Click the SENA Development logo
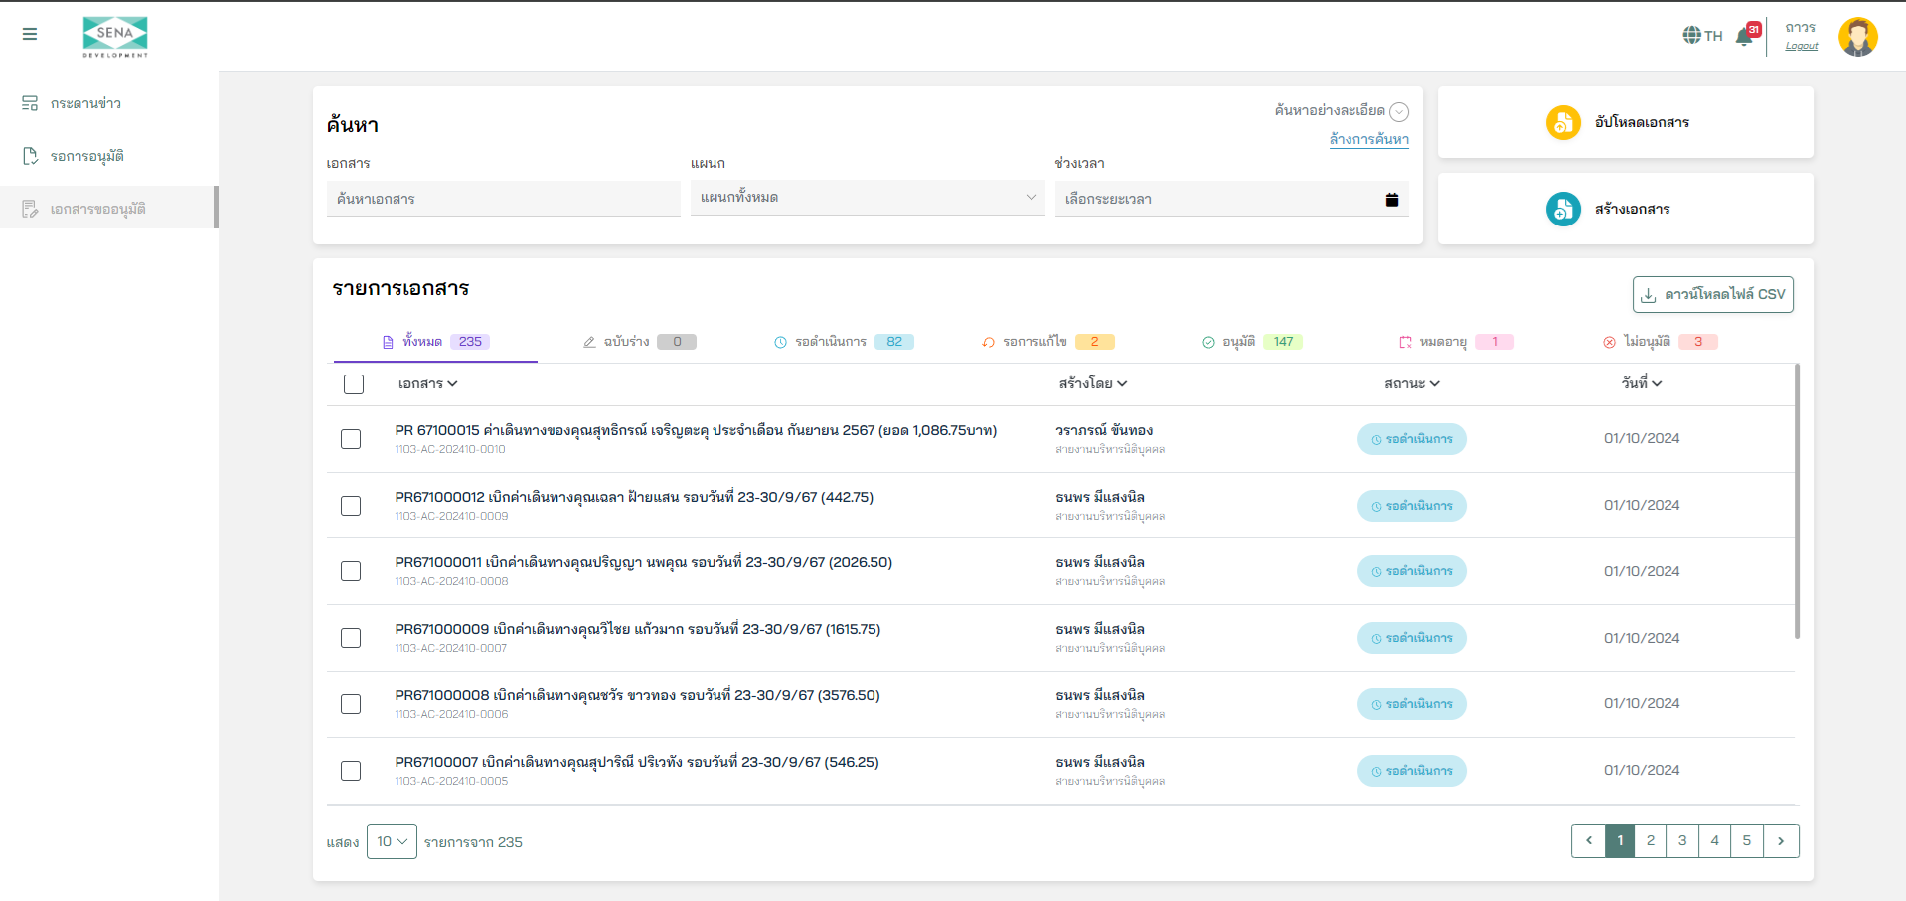Screen dimensions: 1906x901 [115, 36]
